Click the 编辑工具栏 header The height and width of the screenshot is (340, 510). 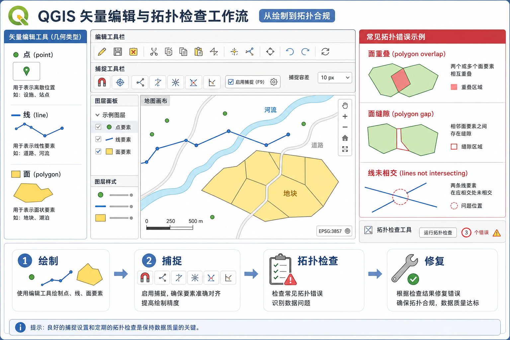pos(110,37)
